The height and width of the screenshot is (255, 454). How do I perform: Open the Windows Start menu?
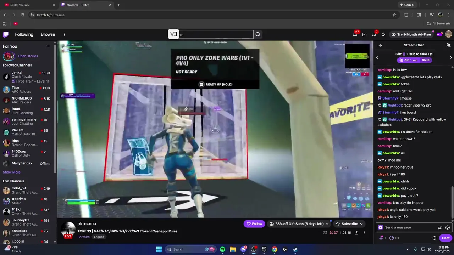[159, 249]
